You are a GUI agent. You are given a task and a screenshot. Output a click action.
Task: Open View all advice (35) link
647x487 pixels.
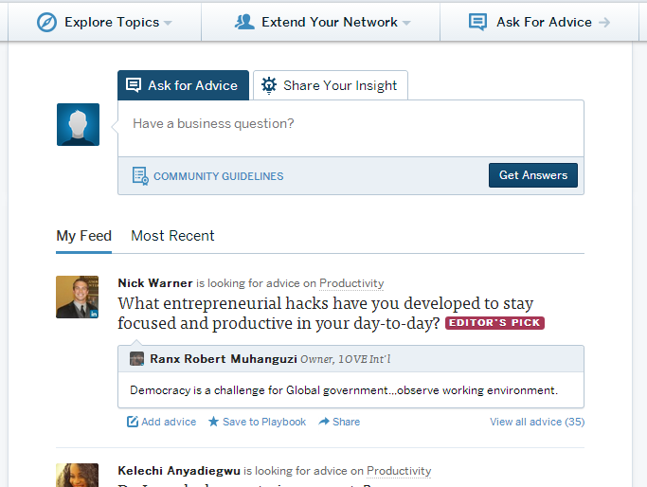[536, 422]
